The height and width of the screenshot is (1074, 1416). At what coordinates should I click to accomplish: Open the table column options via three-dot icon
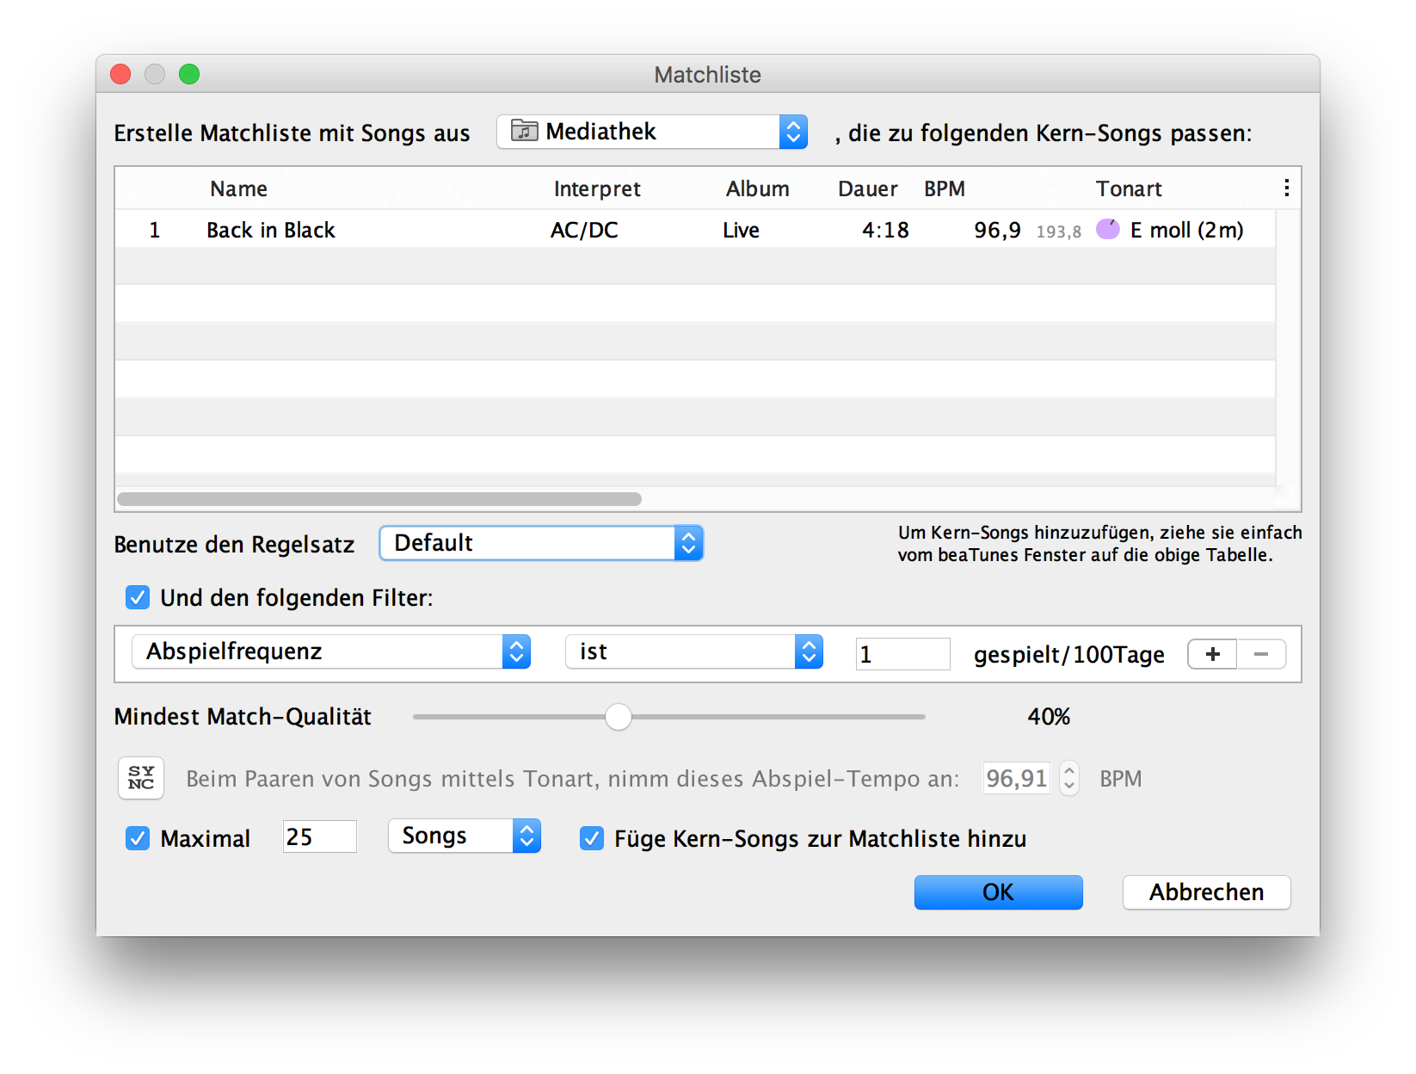[x=1286, y=187]
